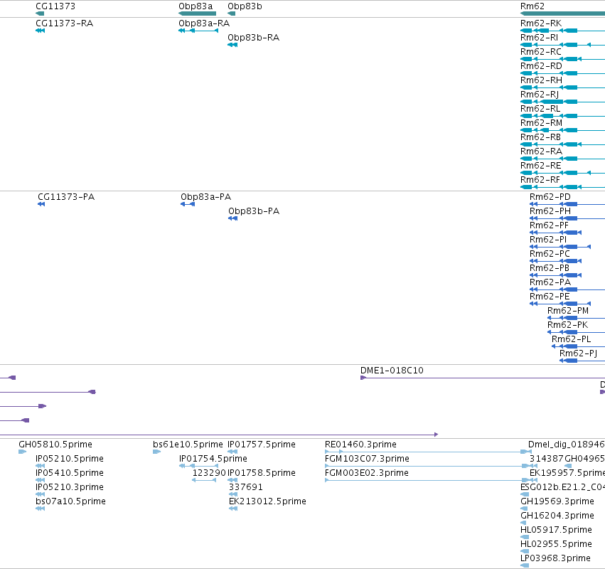Select transcript CG11373-RA
This screenshot has width=605, height=569.
click(x=64, y=23)
